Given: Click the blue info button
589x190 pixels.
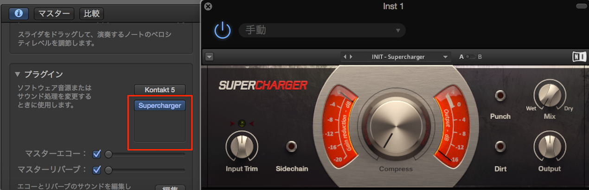Looking at the screenshot, I should pyautogui.click(x=19, y=13).
